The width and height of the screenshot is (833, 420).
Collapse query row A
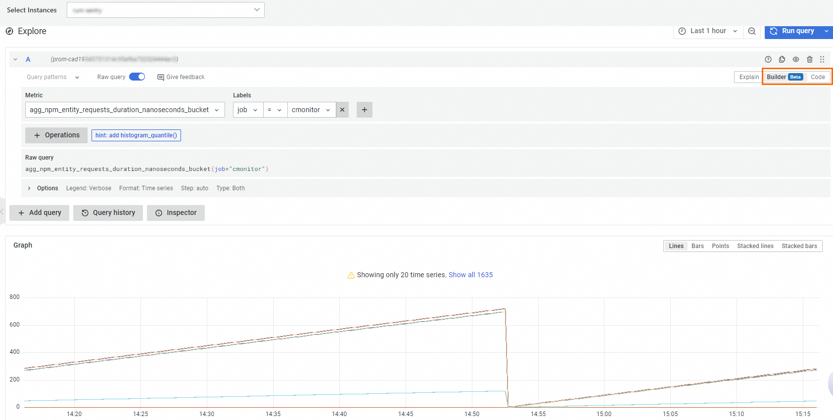[x=15, y=59]
